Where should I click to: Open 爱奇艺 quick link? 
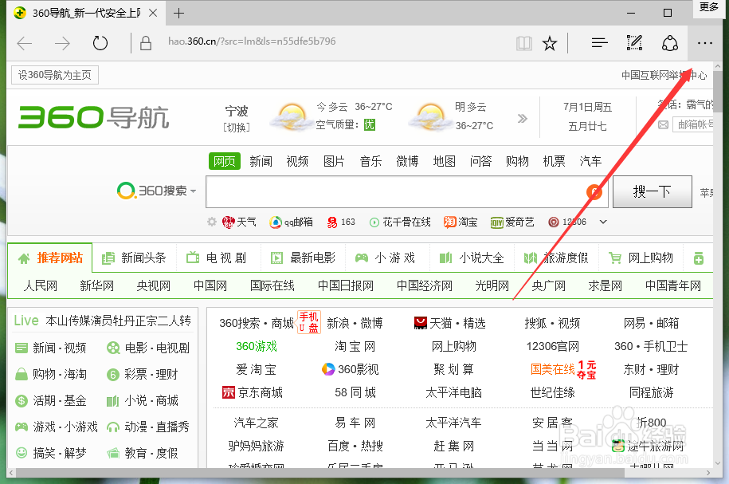pos(512,222)
